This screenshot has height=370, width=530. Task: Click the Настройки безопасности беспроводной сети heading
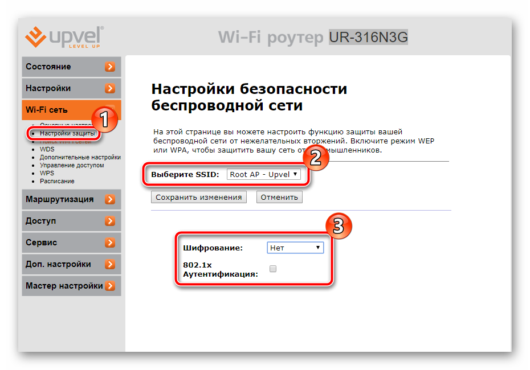pyautogui.click(x=249, y=97)
